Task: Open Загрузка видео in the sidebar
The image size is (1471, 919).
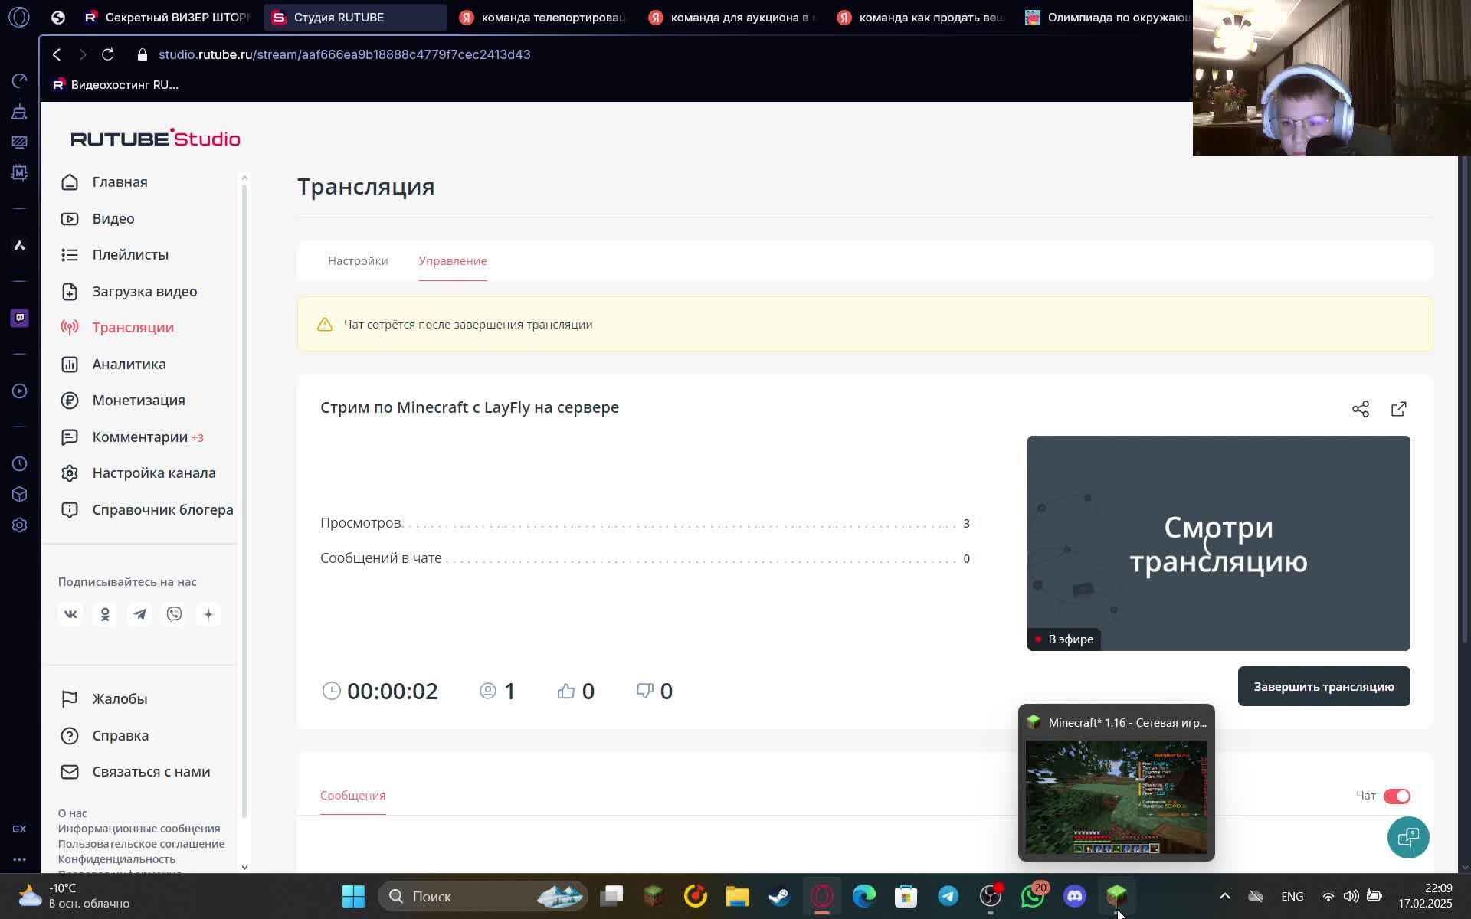Action: (145, 292)
